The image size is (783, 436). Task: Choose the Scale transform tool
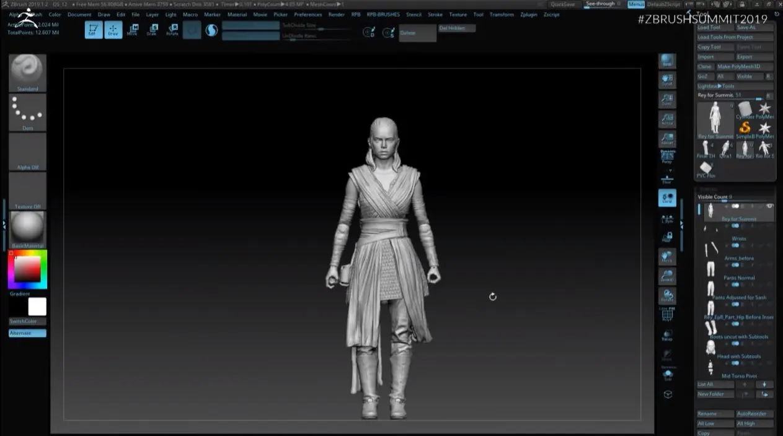[x=152, y=30]
